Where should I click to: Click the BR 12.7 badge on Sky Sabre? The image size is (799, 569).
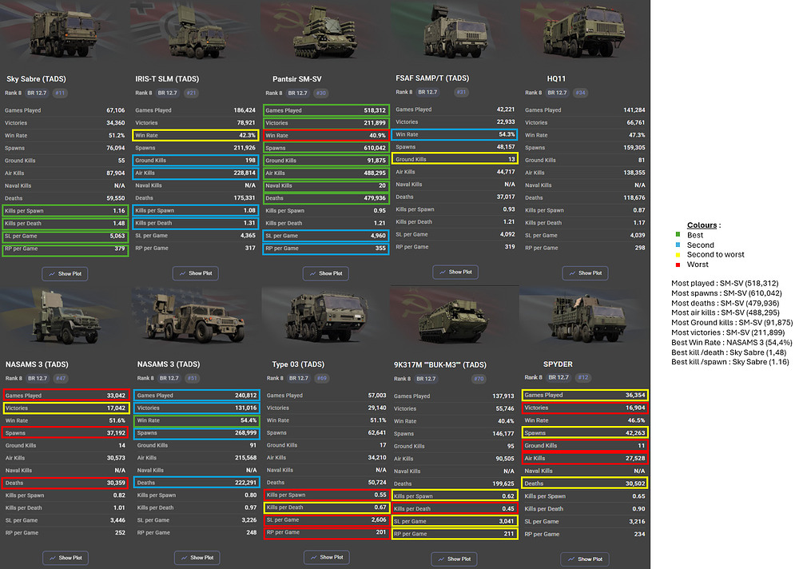click(37, 93)
